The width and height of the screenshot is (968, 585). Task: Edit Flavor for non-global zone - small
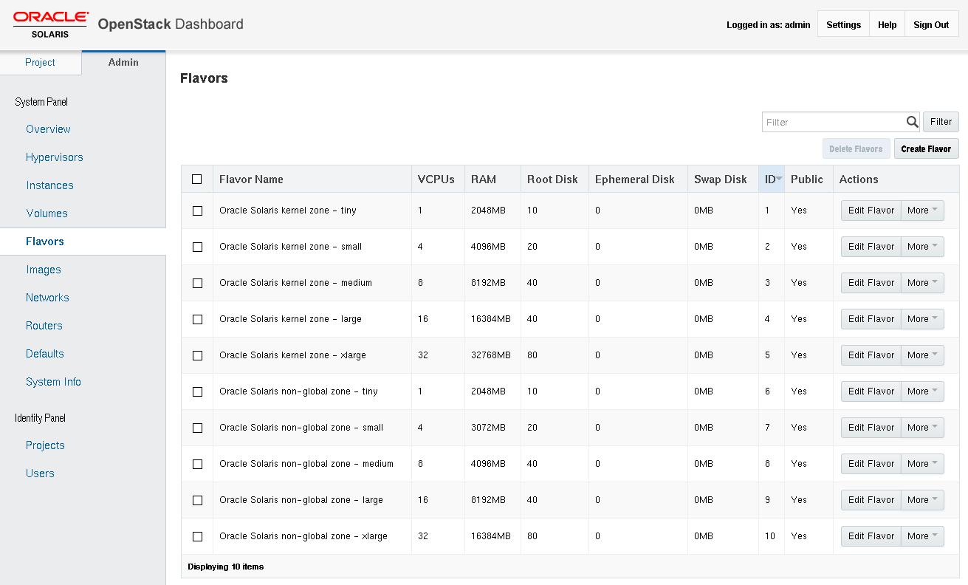click(871, 428)
